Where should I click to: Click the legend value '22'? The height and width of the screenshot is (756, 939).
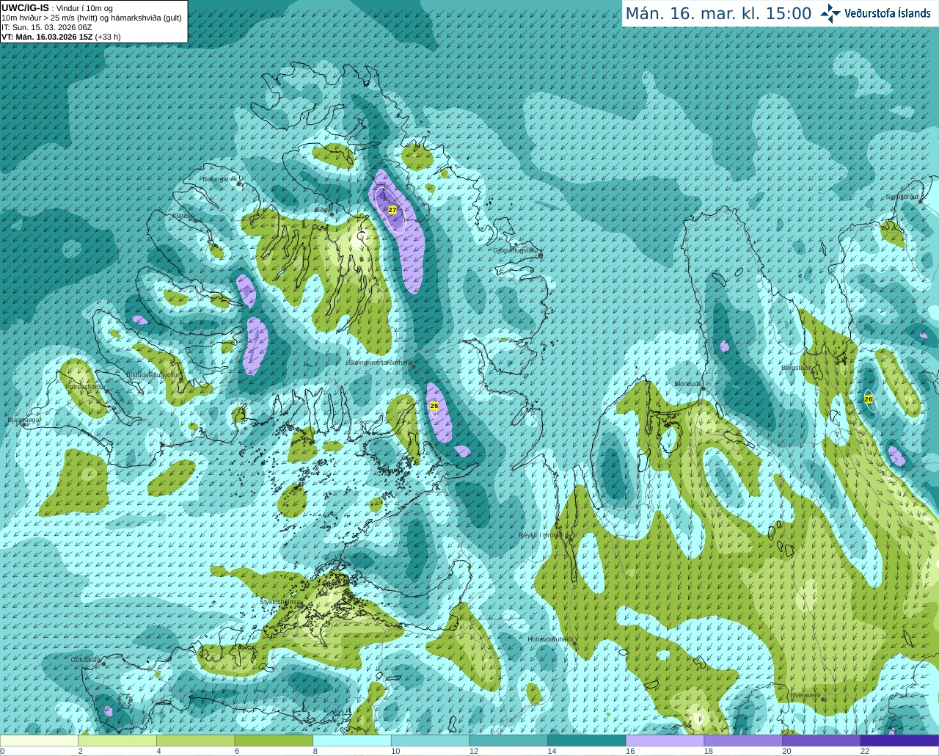pyautogui.click(x=865, y=751)
